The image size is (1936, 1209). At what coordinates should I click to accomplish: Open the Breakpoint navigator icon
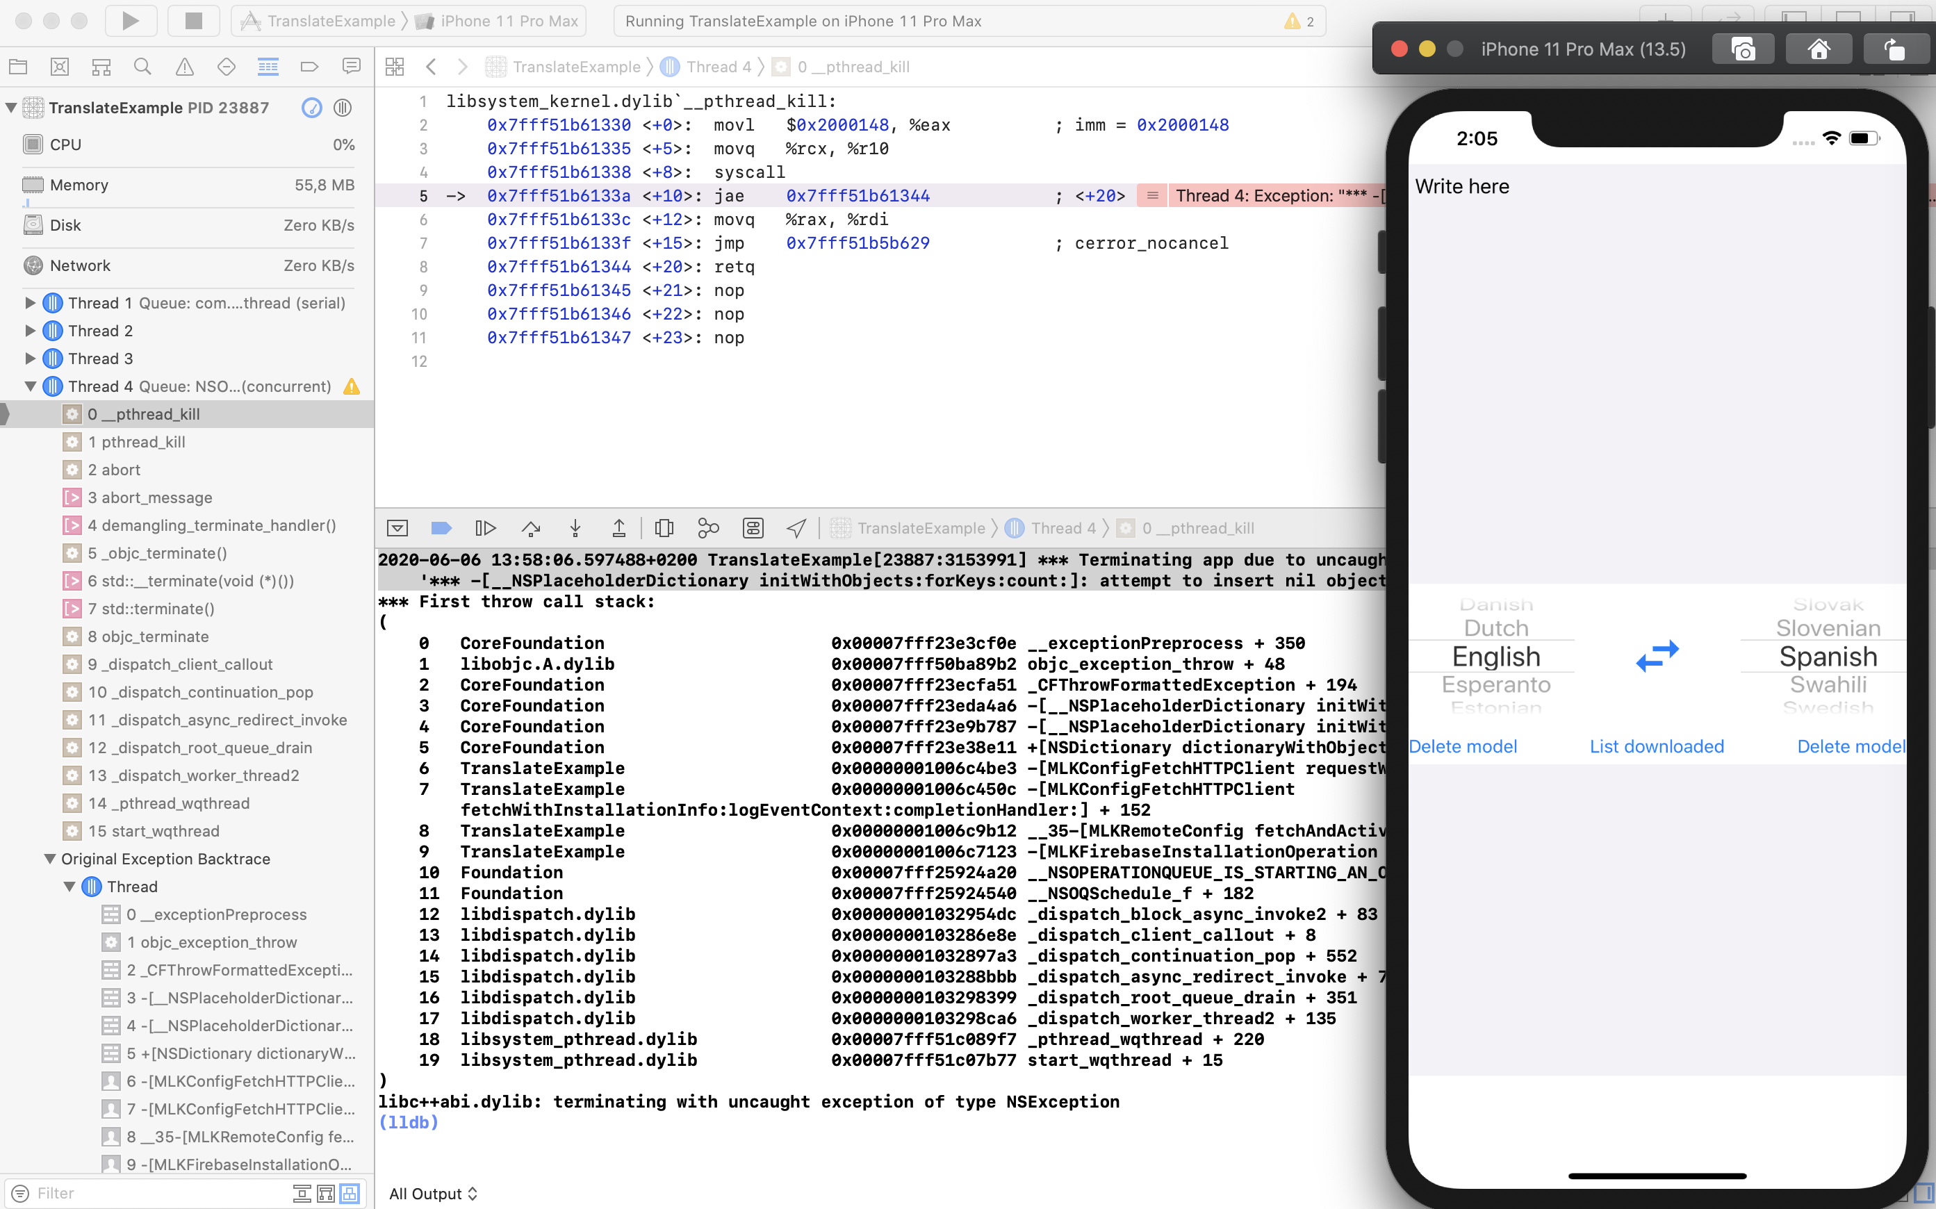[309, 67]
